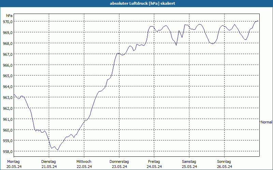Click the 960,0 axis value
Image resolution: width=273 pixels, height=170 pixels.
(8, 130)
